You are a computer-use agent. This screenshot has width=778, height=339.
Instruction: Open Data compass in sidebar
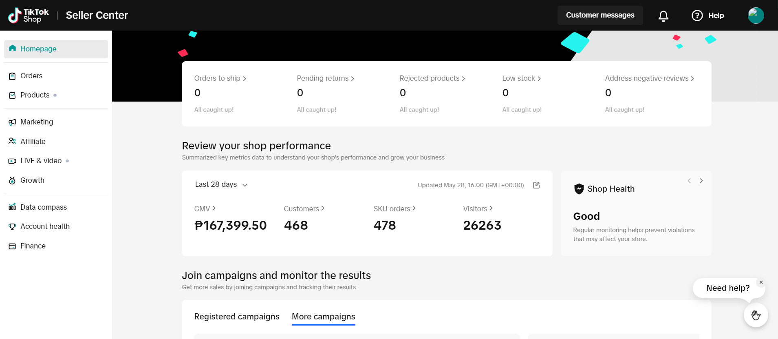[x=43, y=207]
